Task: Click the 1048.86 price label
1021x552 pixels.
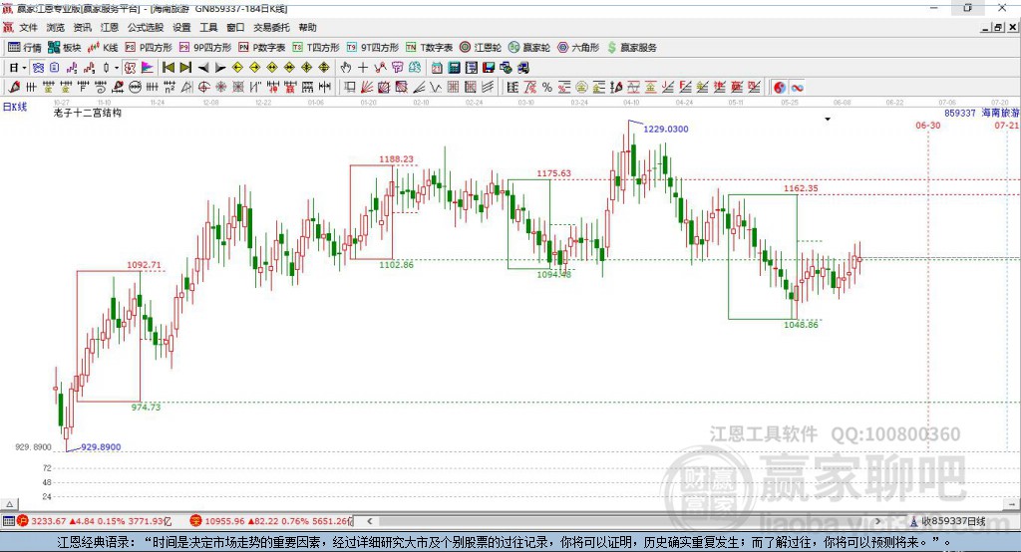Action: click(801, 324)
